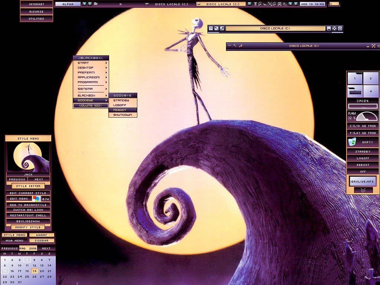The image size is (380, 285).
Task: Switch to workspace 4 in the pager
Action: point(371,91)
